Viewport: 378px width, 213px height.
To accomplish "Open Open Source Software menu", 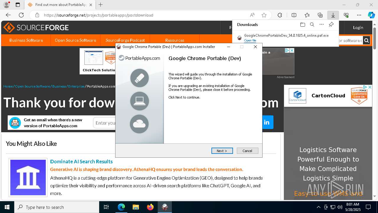I will [75, 40].
